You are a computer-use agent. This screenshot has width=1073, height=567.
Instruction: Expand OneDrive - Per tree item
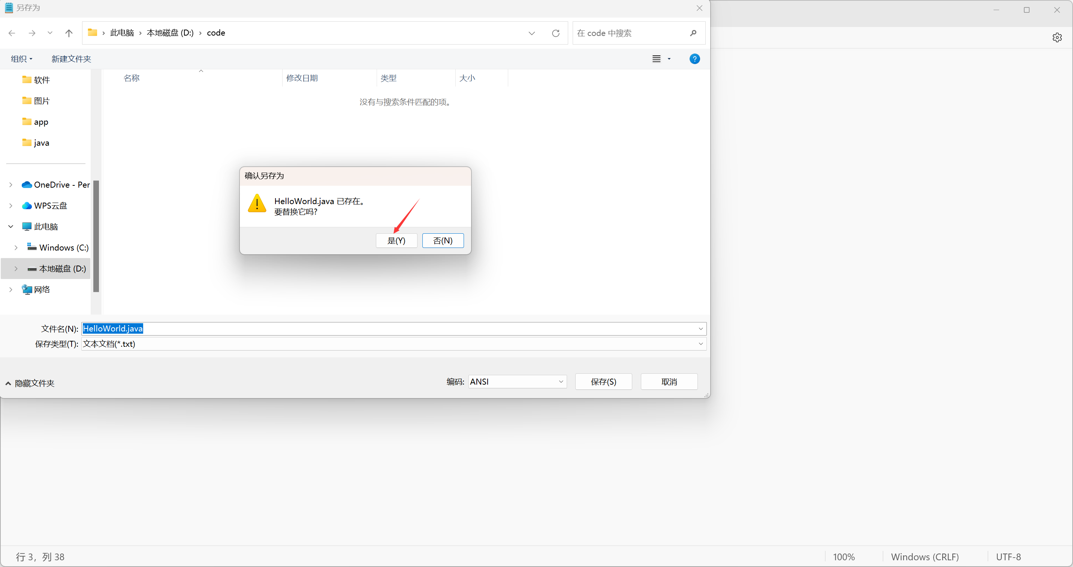[11, 184]
